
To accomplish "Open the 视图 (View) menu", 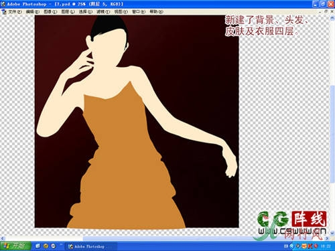I will click(121, 11).
